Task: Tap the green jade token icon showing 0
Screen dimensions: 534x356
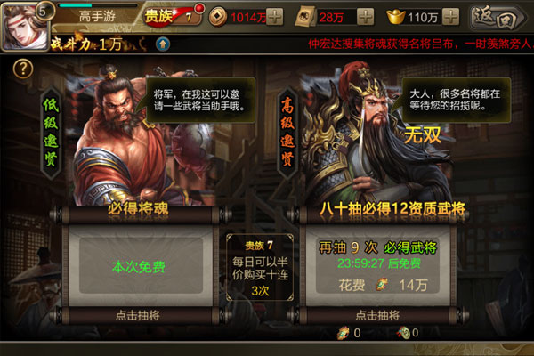Action: [x=403, y=333]
